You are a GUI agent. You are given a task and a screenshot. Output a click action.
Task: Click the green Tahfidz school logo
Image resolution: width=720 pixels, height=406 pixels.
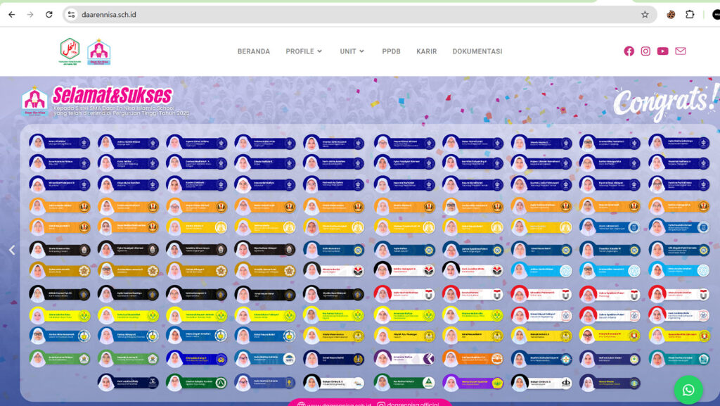click(x=70, y=51)
